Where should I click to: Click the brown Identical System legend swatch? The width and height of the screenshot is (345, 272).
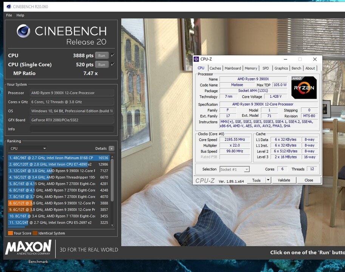[x=35, y=233]
